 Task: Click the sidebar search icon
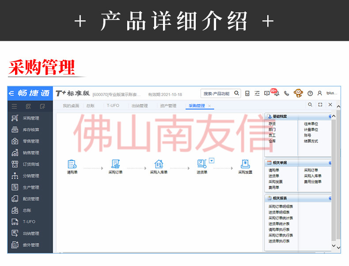28,106
